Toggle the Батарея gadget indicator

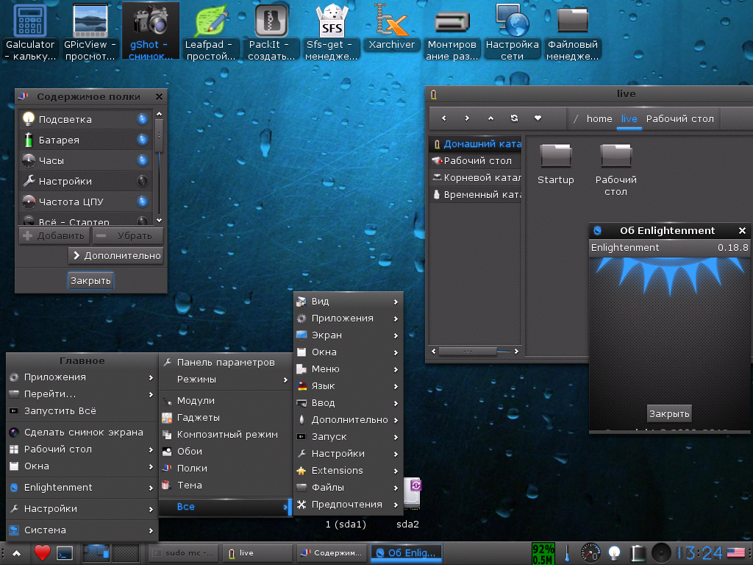[x=142, y=140]
